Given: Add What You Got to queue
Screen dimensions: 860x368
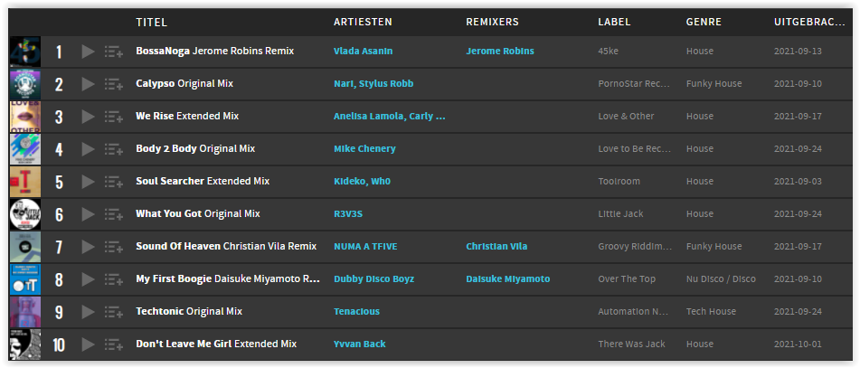Looking at the screenshot, I should pyautogui.click(x=114, y=214).
